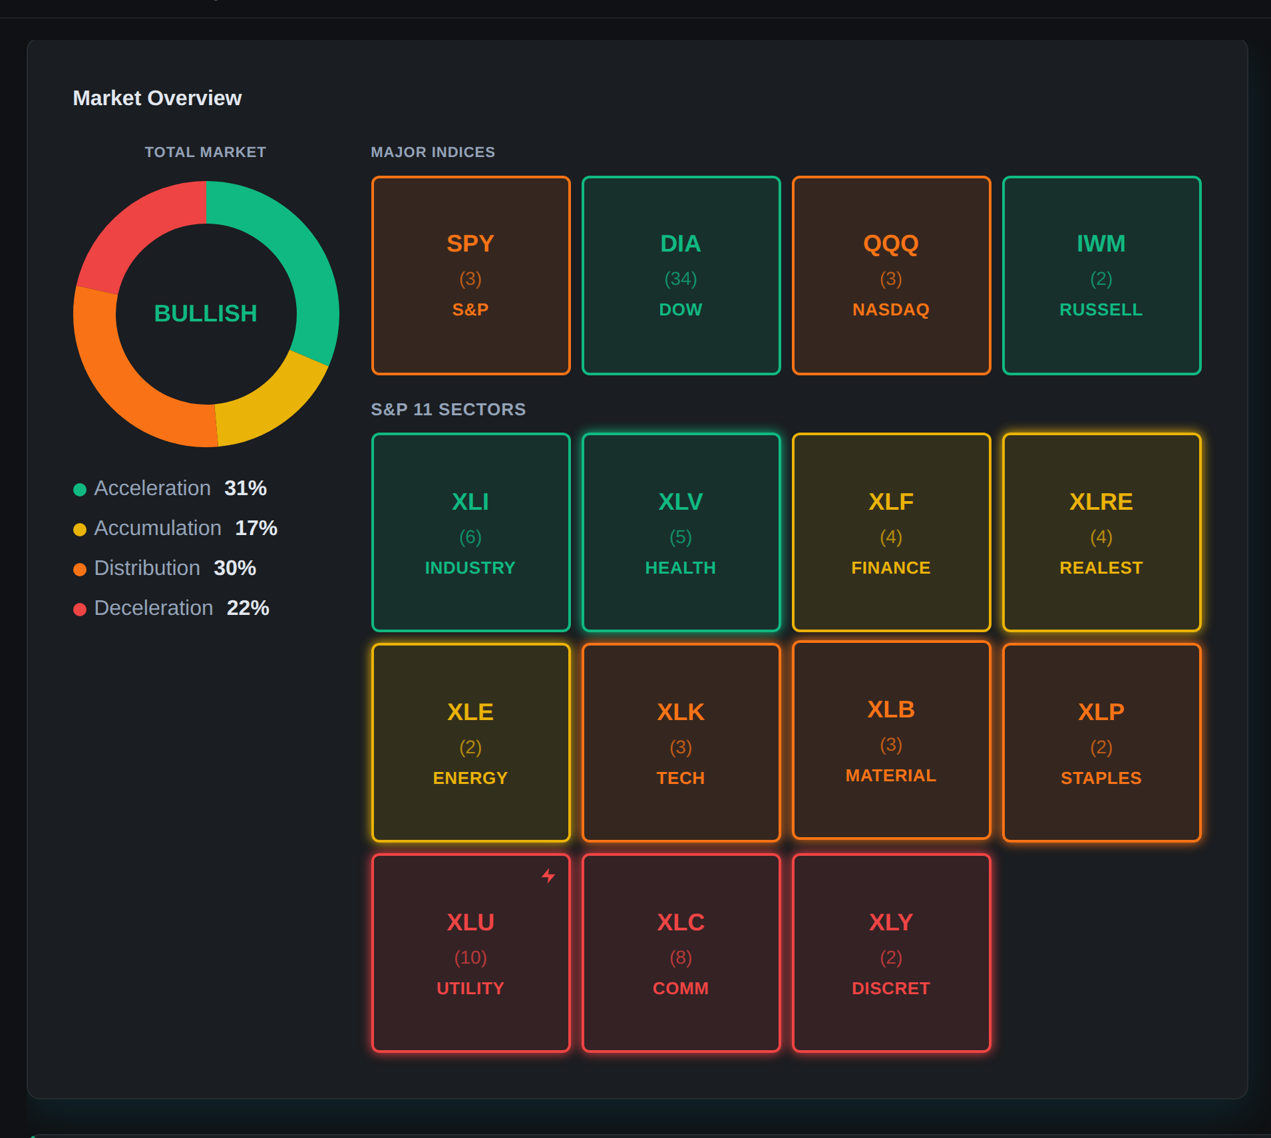
Task: Click the Acceleration 31% legend text
Action: coord(180,488)
